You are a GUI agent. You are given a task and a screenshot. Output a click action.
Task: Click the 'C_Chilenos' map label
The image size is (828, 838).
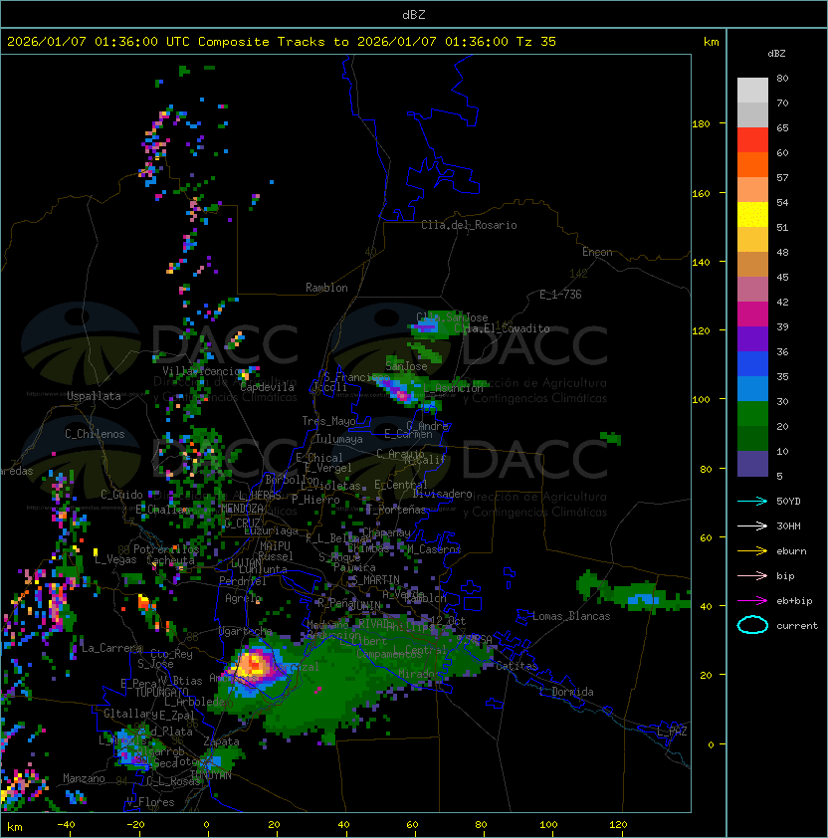click(95, 434)
